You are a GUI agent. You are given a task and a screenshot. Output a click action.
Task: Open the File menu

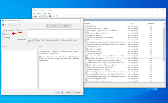tap(34, 13)
